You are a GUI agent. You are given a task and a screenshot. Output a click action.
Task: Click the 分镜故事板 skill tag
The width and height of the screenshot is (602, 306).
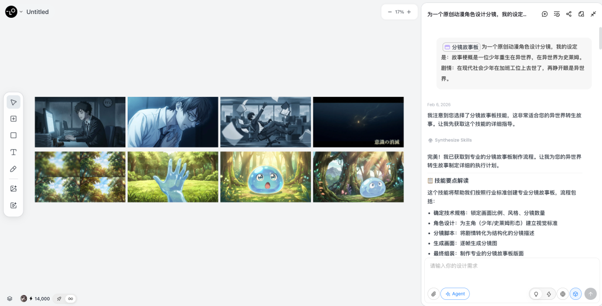(461, 47)
